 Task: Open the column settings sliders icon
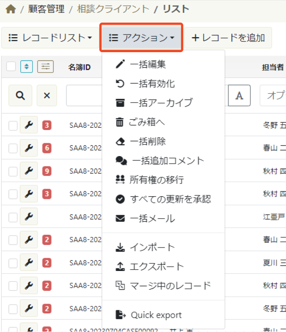point(45,67)
